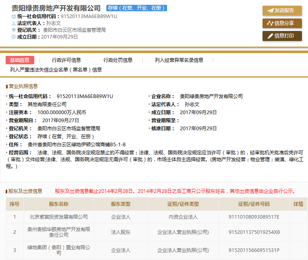
Task: Click the shield icon beside 统一社会信用代码
Action: tap(14, 16)
